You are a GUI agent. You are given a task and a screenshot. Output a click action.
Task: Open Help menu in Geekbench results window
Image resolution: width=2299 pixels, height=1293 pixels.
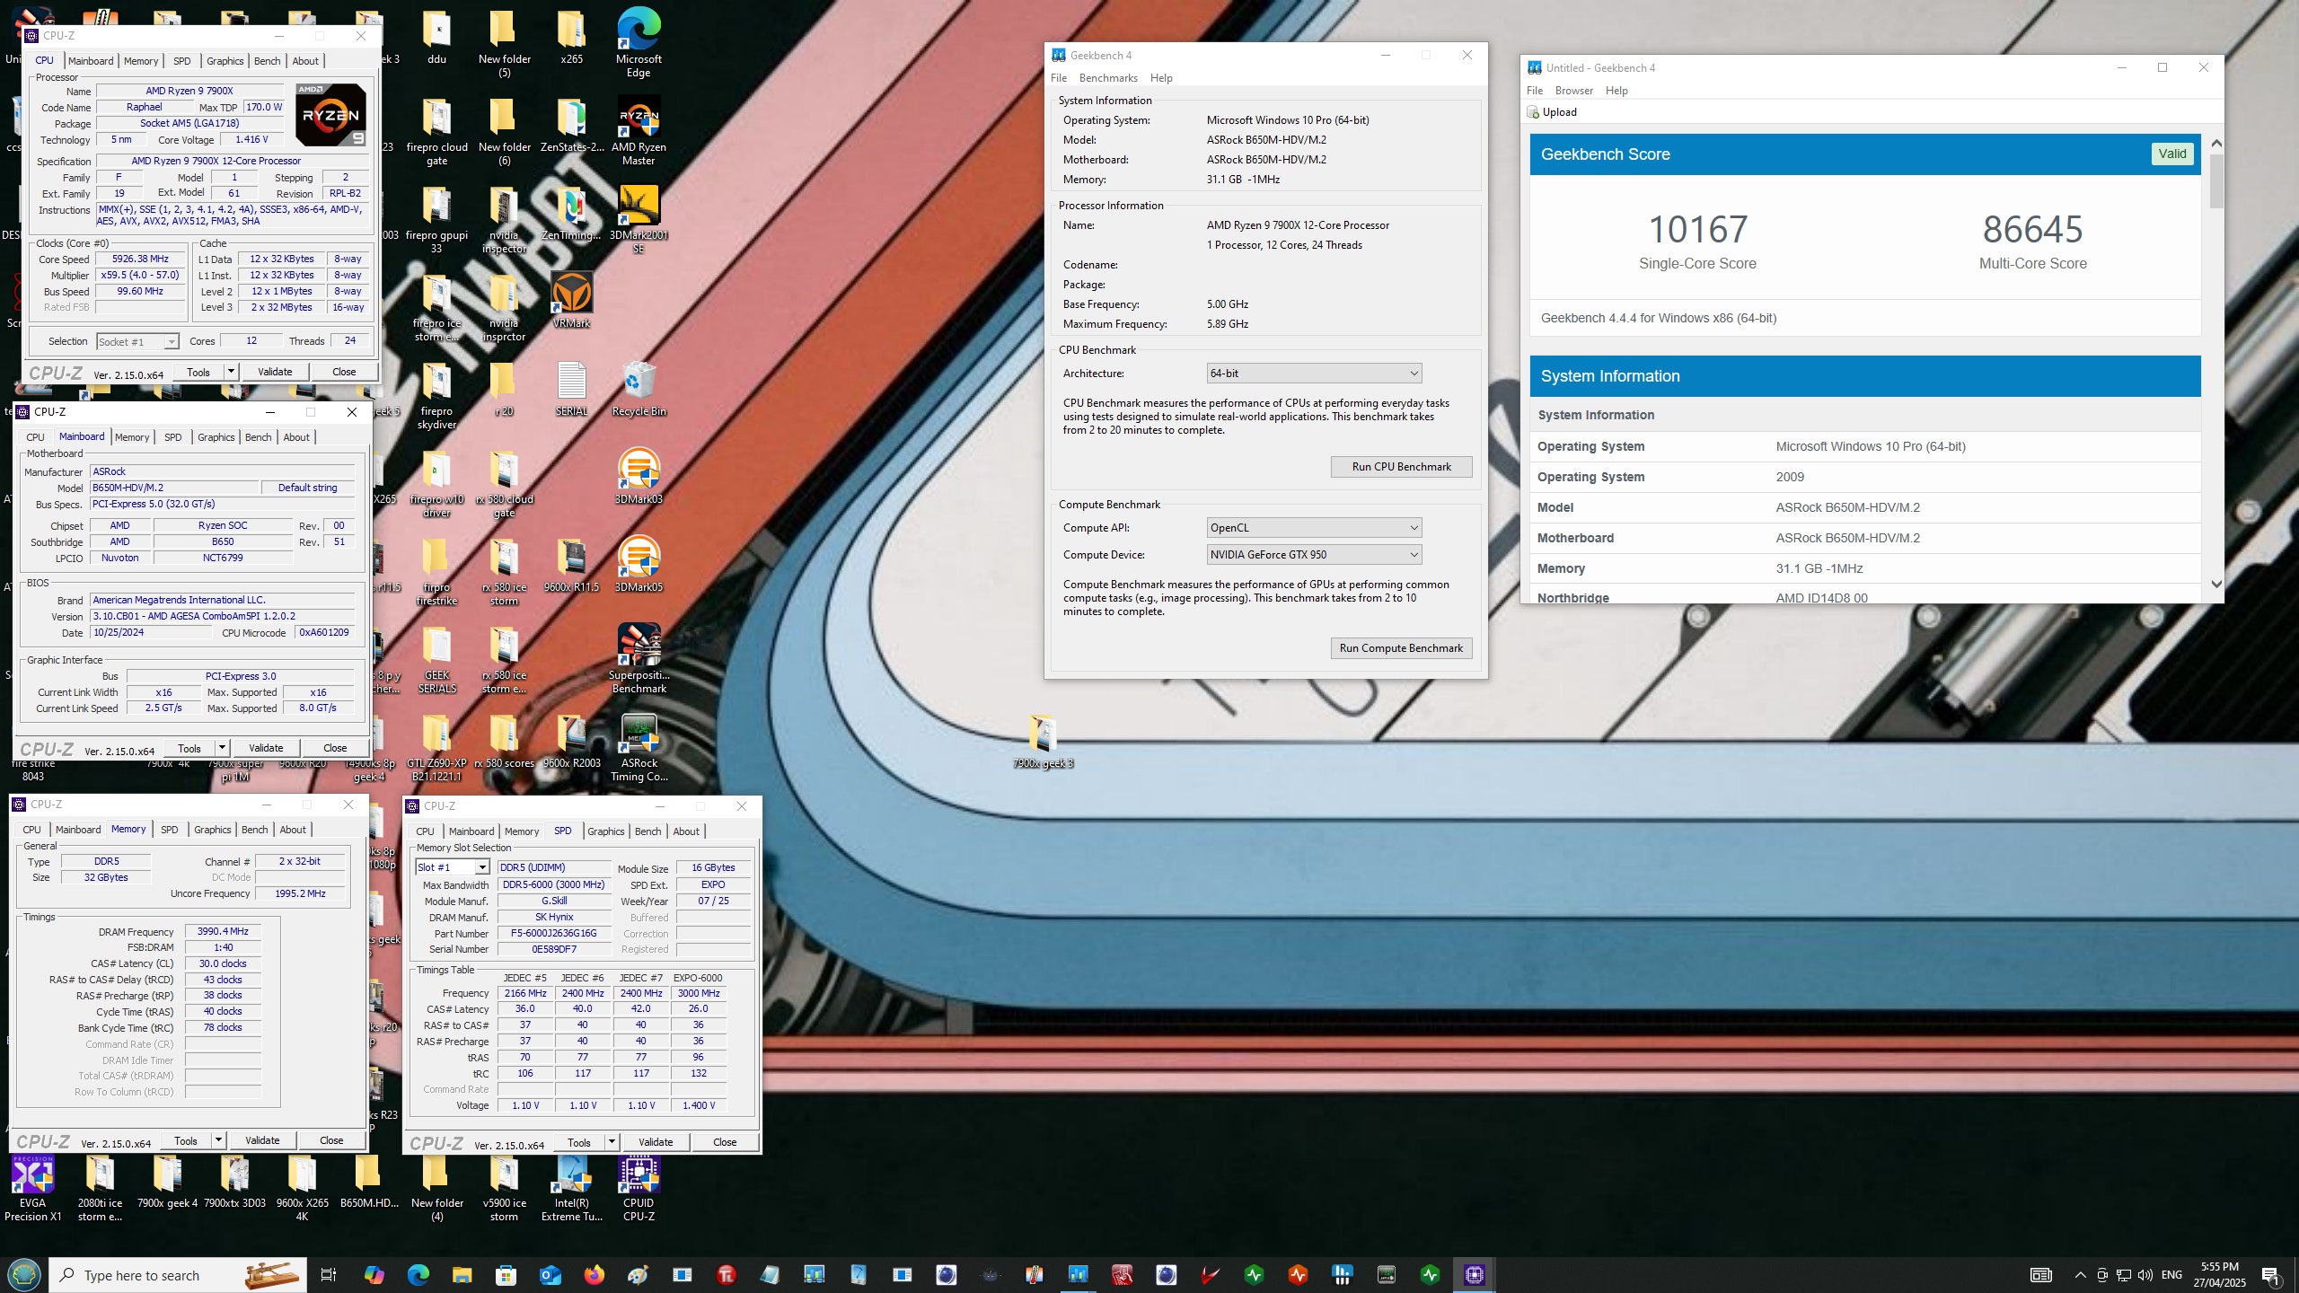(x=1616, y=91)
